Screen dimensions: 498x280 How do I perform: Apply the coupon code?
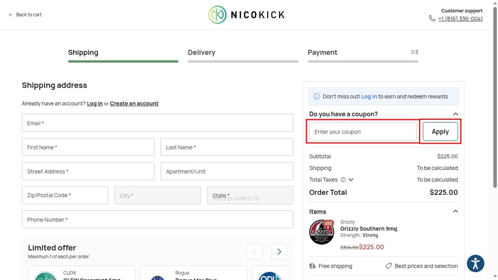click(440, 131)
